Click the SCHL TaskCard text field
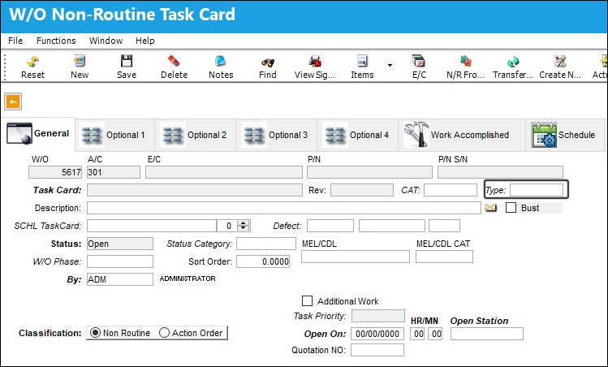608x367 pixels. pos(152,226)
